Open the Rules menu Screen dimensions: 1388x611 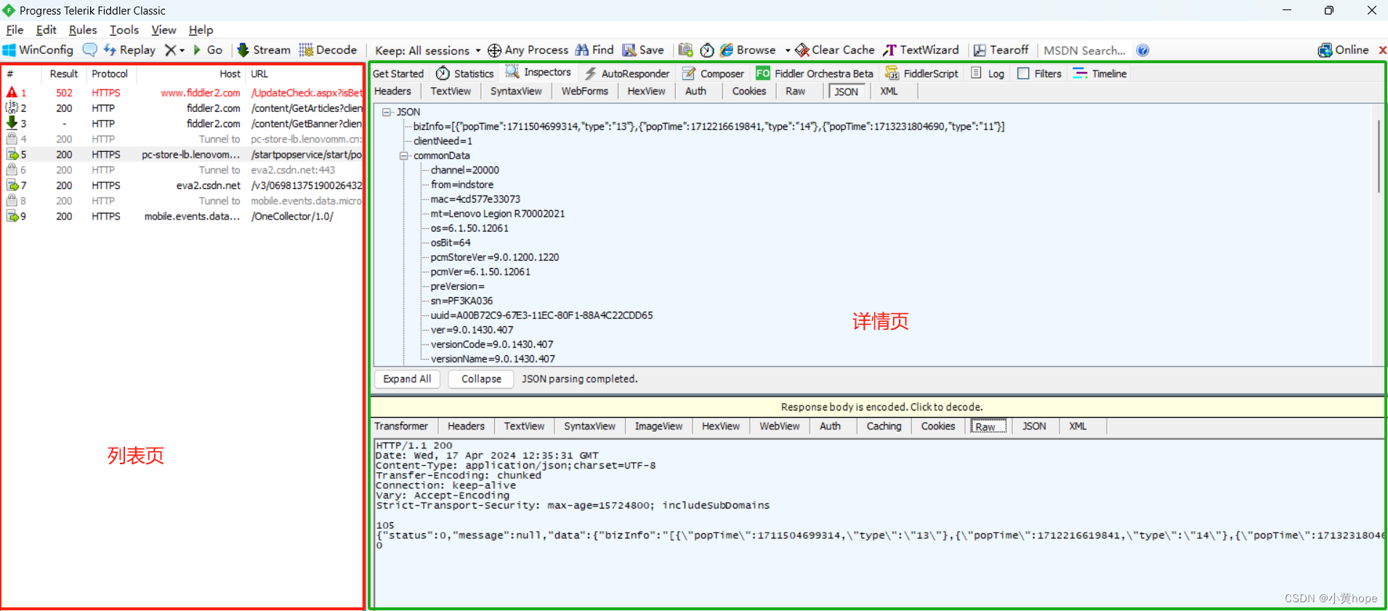(x=83, y=30)
